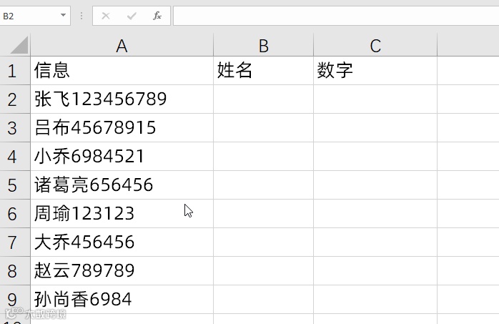Click empty cell B7 next to 大乔456456
Image resolution: width=499 pixels, height=324 pixels.
264,242
